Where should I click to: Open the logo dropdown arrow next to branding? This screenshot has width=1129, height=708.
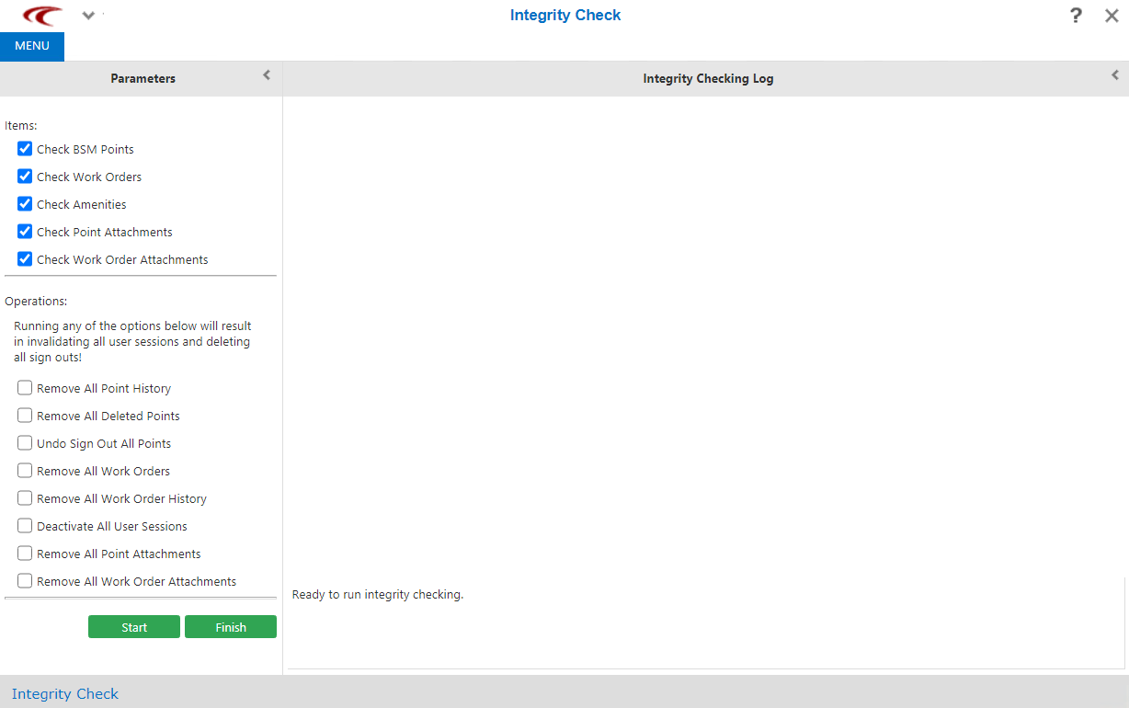click(x=87, y=15)
